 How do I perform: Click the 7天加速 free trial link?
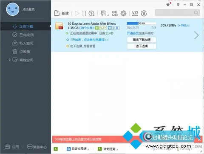(x=89, y=40)
